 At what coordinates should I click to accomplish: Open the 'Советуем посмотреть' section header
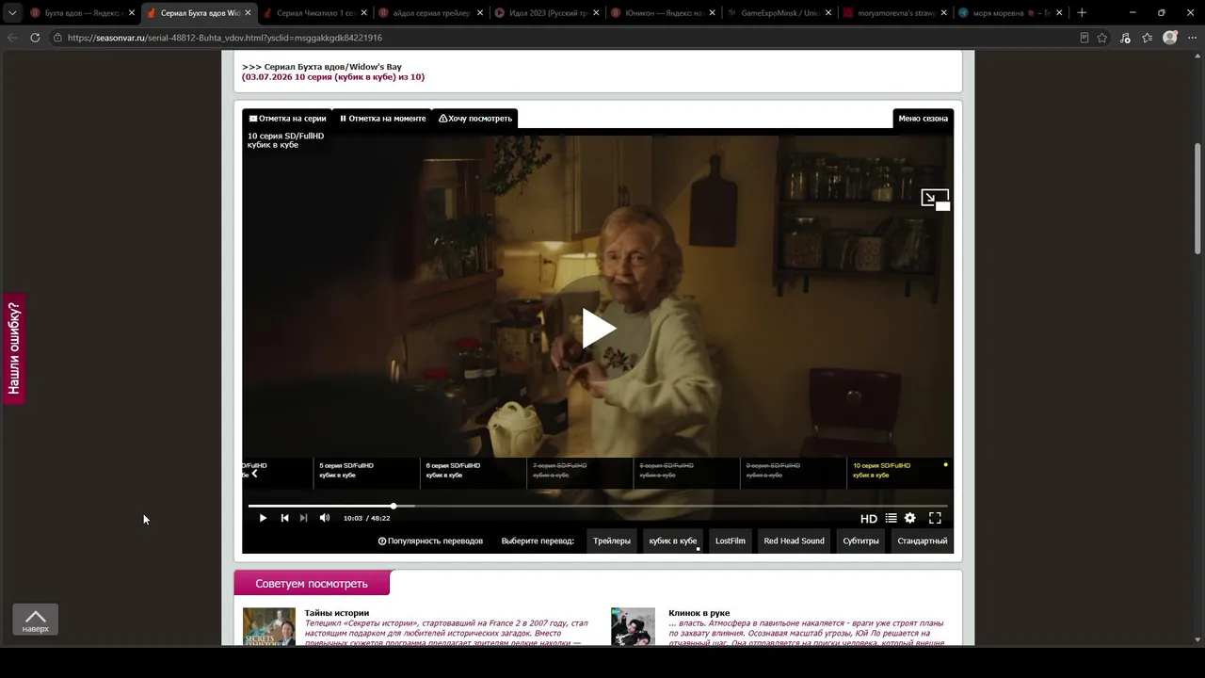coord(312,584)
